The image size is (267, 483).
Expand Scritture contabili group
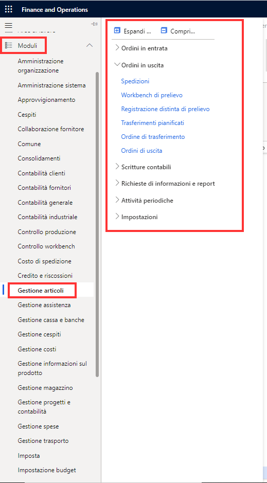(x=117, y=167)
